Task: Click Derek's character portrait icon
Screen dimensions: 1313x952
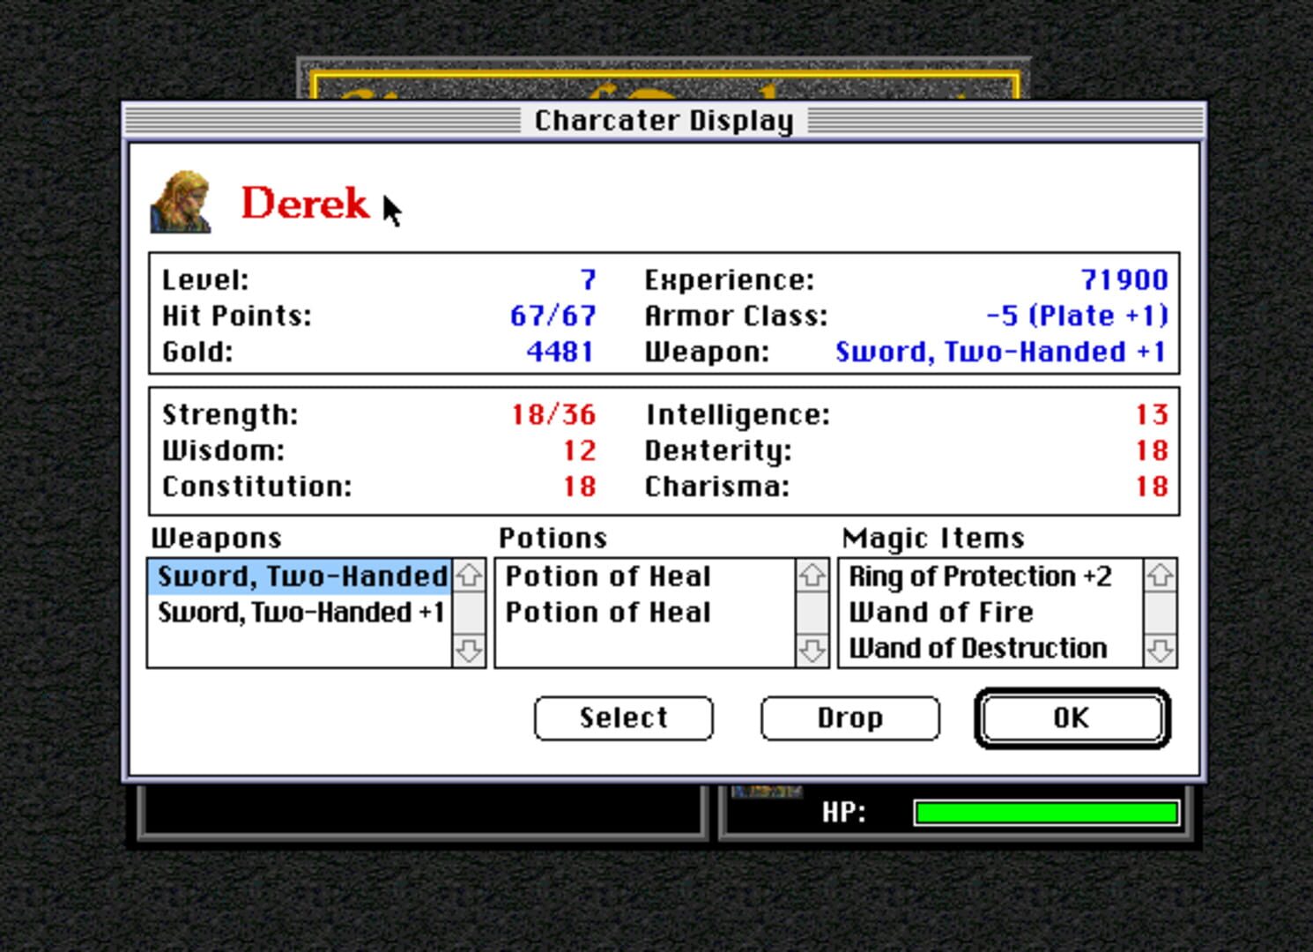Action: pos(183,201)
